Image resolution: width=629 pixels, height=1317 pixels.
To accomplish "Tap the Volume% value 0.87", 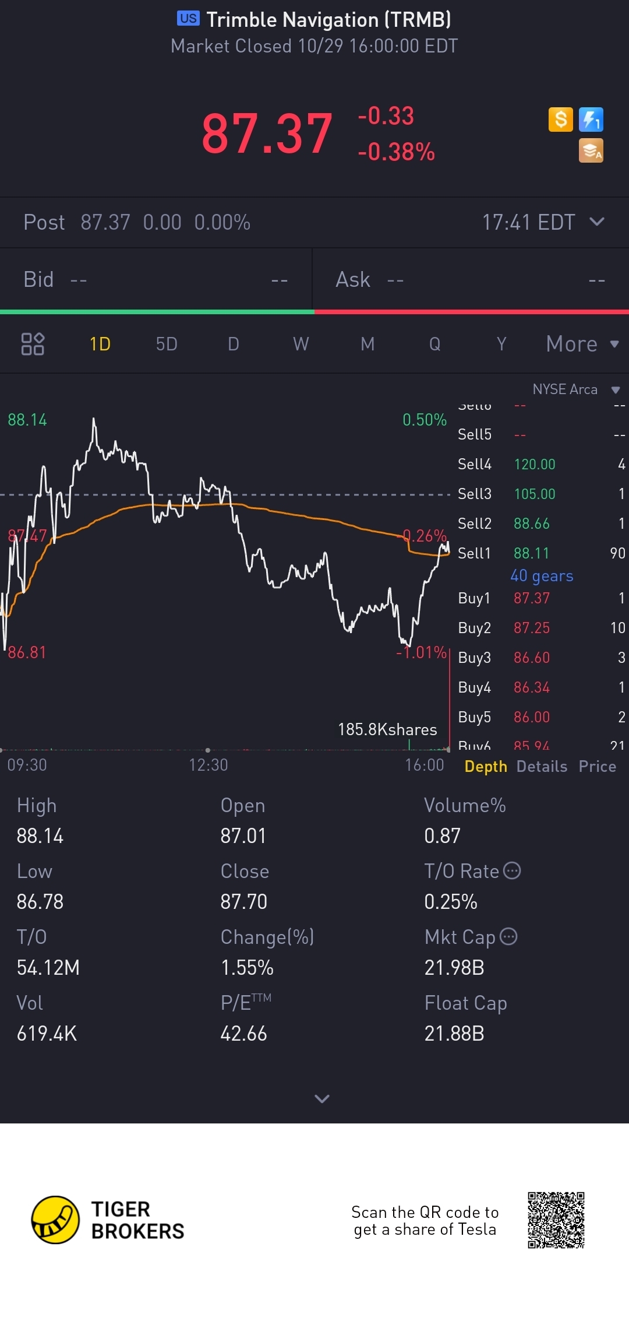I will pos(442,836).
